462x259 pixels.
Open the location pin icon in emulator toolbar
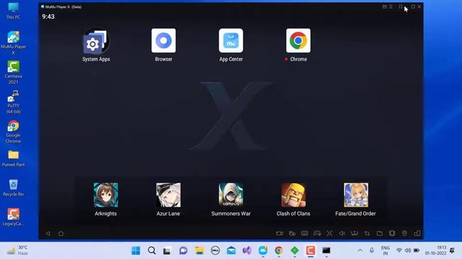point(404,233)
